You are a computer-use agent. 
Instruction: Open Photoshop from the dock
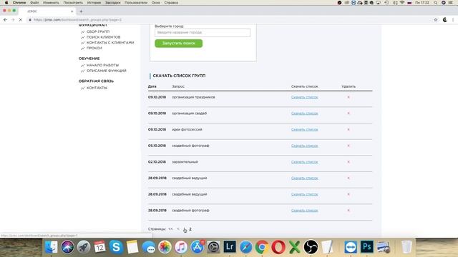point(367,247)
